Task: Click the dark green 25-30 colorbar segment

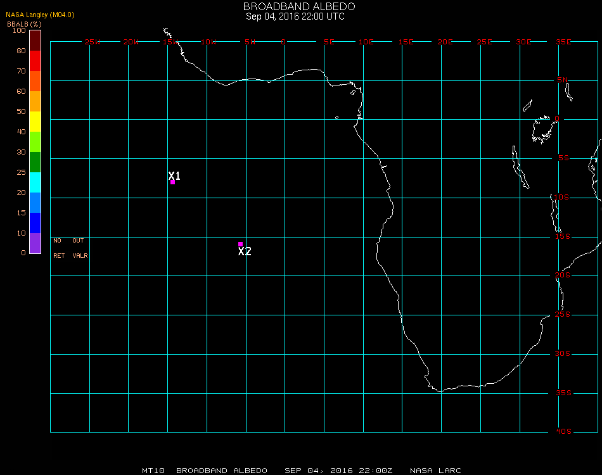Action: pyautogui.click(x=35, y=162)
